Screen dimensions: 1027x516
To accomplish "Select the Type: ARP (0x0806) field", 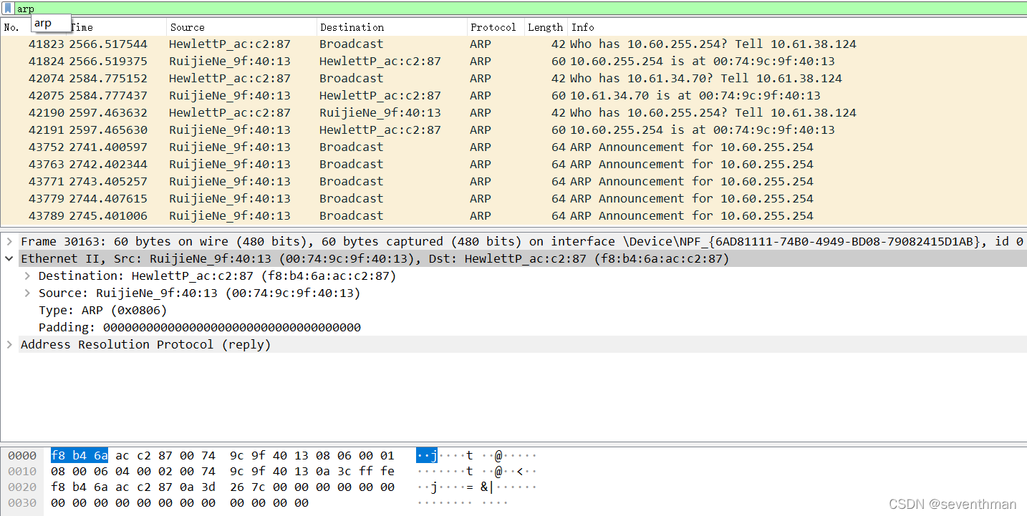I will pyautogui.click(x=102, y=310).
